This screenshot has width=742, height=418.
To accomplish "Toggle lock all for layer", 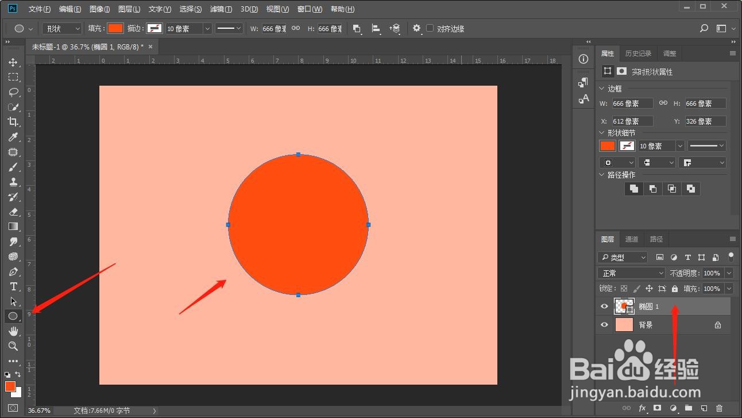I will (x=675, y=289).
